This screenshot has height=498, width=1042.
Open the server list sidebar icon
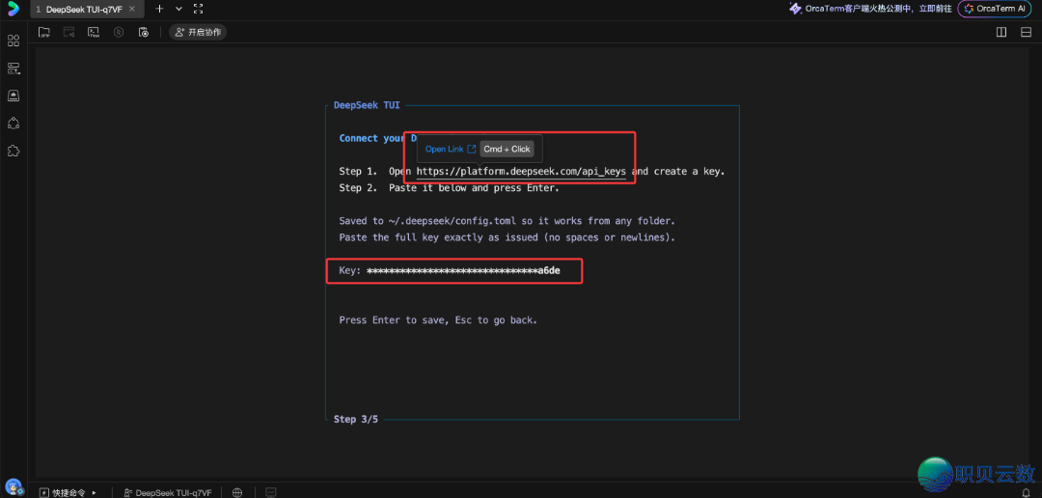[14, 68]
